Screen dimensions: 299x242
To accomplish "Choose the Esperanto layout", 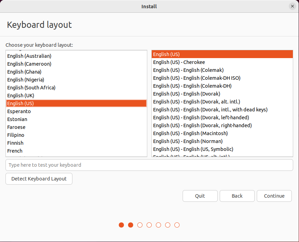I will pyautogui.click(x=76, y=111).
